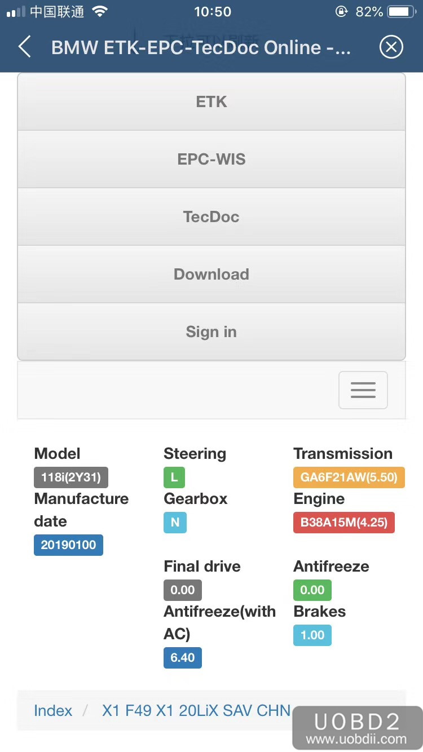Expand the ETK section
Screen dimensions: 423x752
click(x=211, y=101)
